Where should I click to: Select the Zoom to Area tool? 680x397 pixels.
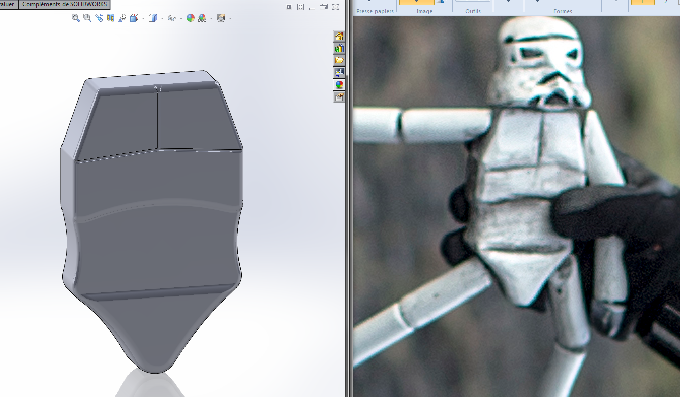(87, 18)
